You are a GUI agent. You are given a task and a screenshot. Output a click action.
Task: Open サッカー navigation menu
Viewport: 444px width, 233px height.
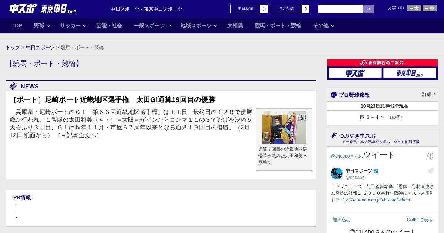[x=70, y=26]
